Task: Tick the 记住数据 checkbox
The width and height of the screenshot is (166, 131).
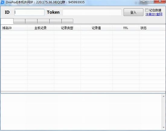Action: (x=147, y=10)
